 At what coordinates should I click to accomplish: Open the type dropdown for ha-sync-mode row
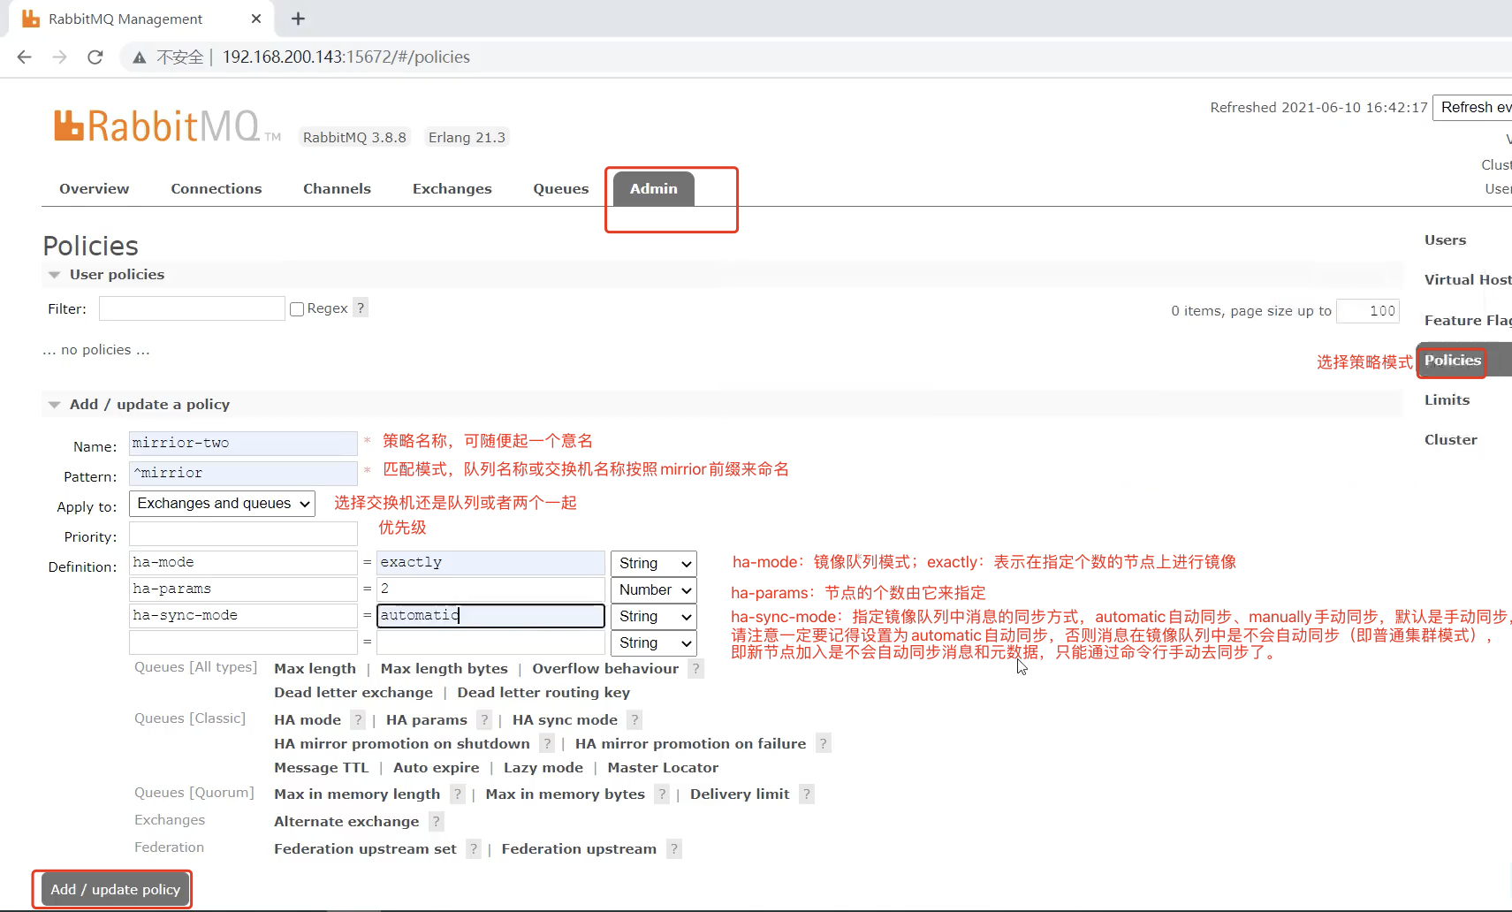(x=654, y=617)
